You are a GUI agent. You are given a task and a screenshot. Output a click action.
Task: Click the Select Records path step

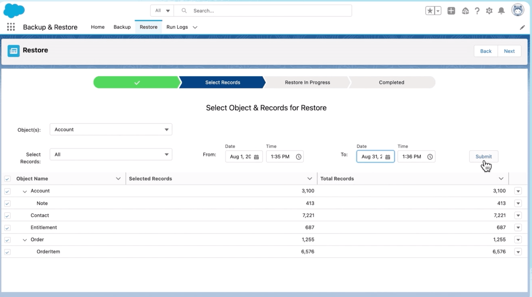coord(223,82)
